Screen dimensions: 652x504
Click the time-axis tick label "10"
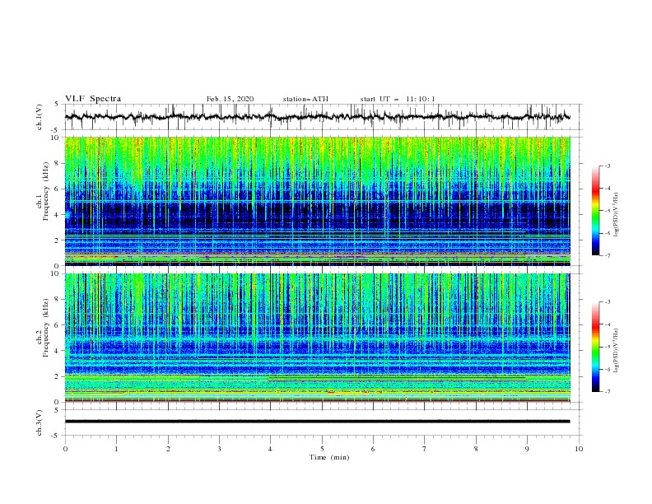tap(579, 449)
